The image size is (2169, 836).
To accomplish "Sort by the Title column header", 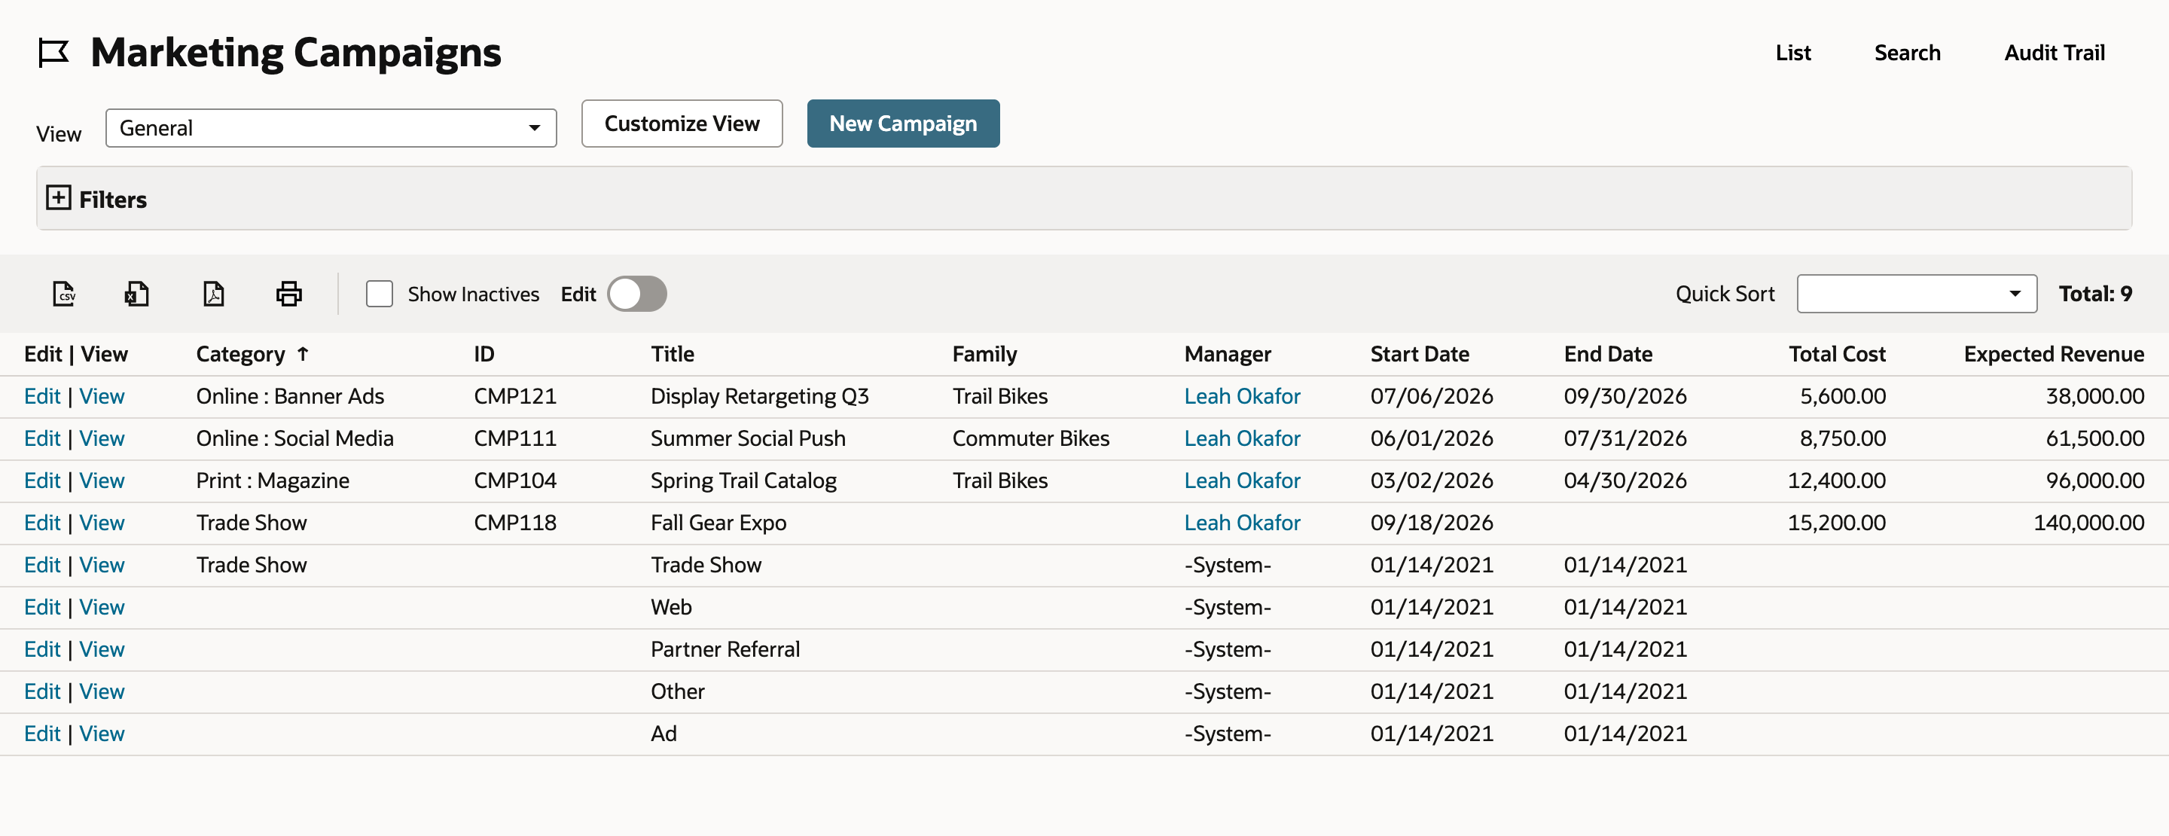I will [x=672, y=355].
